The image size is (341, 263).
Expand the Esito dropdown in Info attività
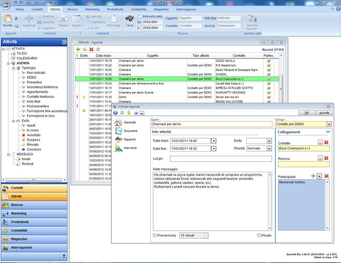tap(269, 140)
